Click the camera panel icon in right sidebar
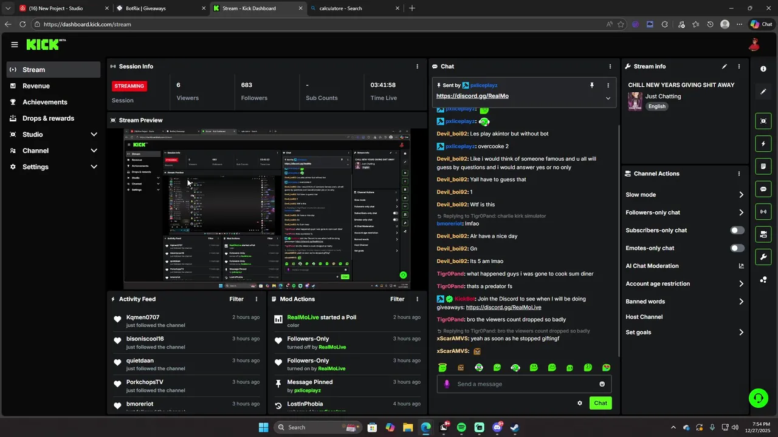 tap(763, 234)
